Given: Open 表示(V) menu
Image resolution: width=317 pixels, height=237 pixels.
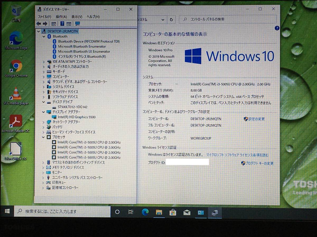Looking at the screenshot, I should pyautogui.click(x=77, y=17).
